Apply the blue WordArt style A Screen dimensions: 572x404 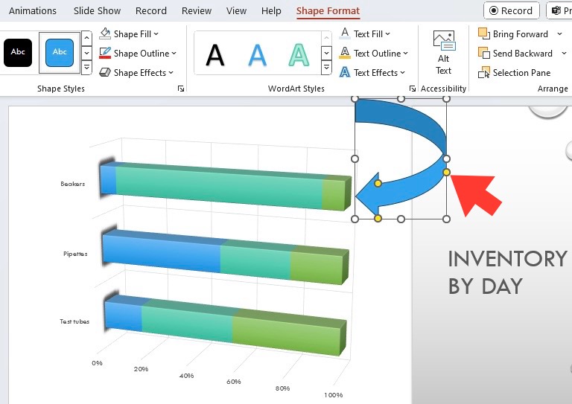[257, 55]
